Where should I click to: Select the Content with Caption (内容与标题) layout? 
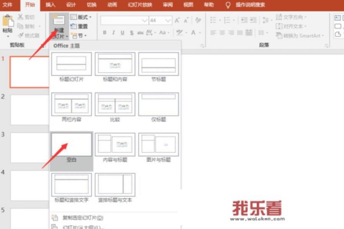click(115, 148)
